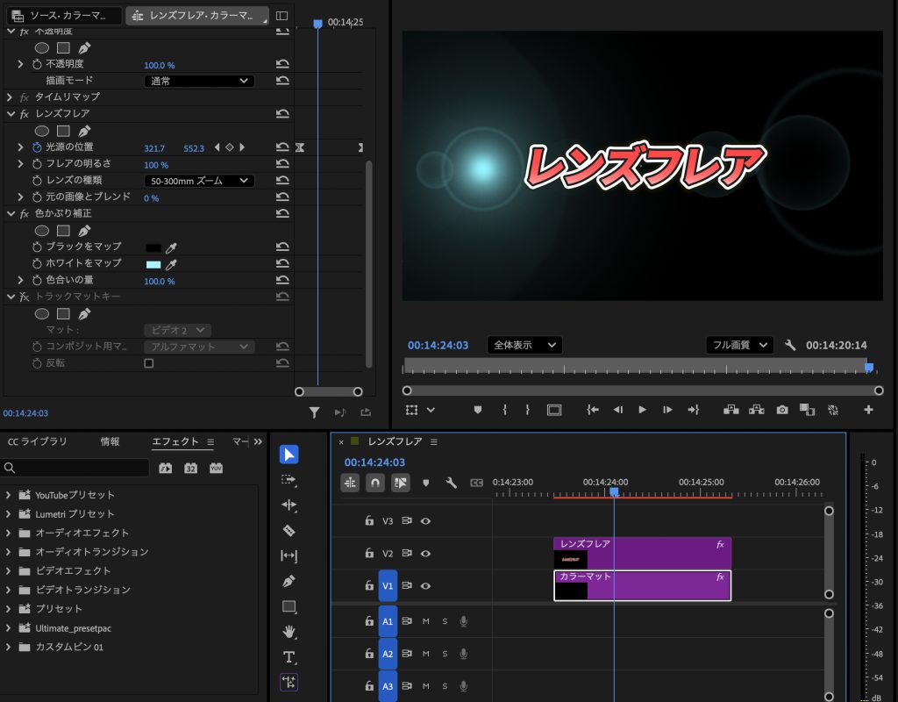
Task: Toggle animation stopwatch for 光源の位置
Action: (x=37, y=147)
